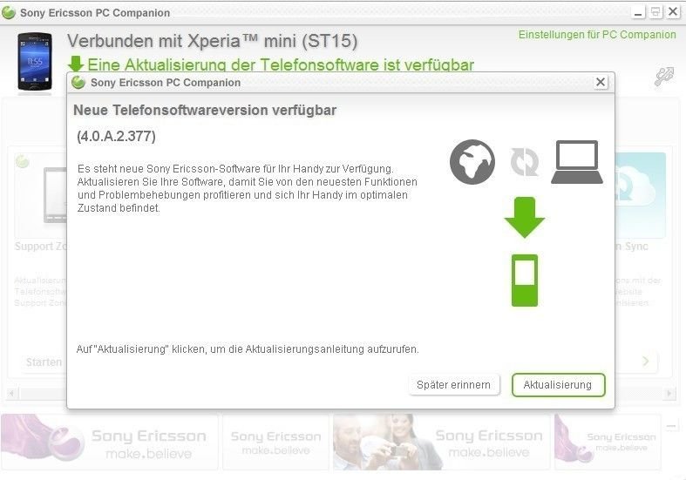Click the Später erinnern button
Image resolution: width=686 pixels, height=480 pixels.
453,385
